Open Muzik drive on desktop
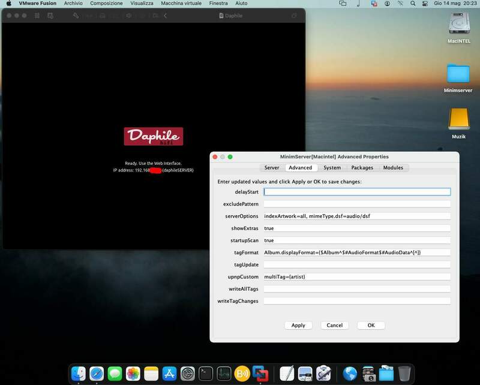The width and height of the screenshot is (480, 385). tap(458, 123)
